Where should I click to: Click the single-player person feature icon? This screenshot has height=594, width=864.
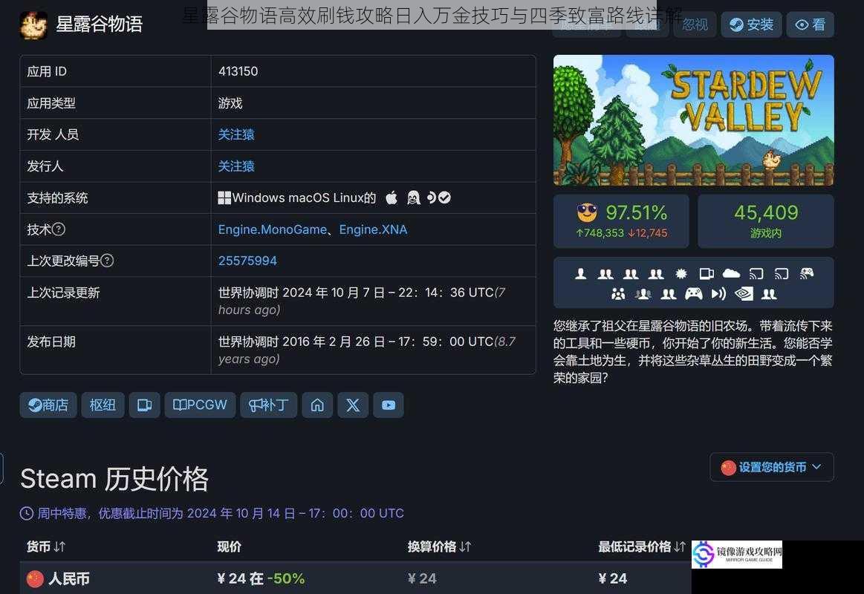pos(580,273)
